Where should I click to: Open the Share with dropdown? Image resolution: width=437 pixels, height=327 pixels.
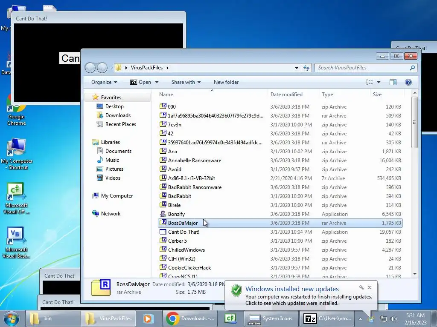(x=186, y=82)
